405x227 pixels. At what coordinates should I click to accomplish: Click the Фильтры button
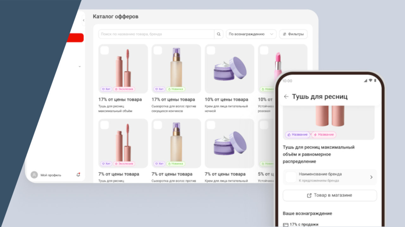pyautogui.click(x=293, y=34)
